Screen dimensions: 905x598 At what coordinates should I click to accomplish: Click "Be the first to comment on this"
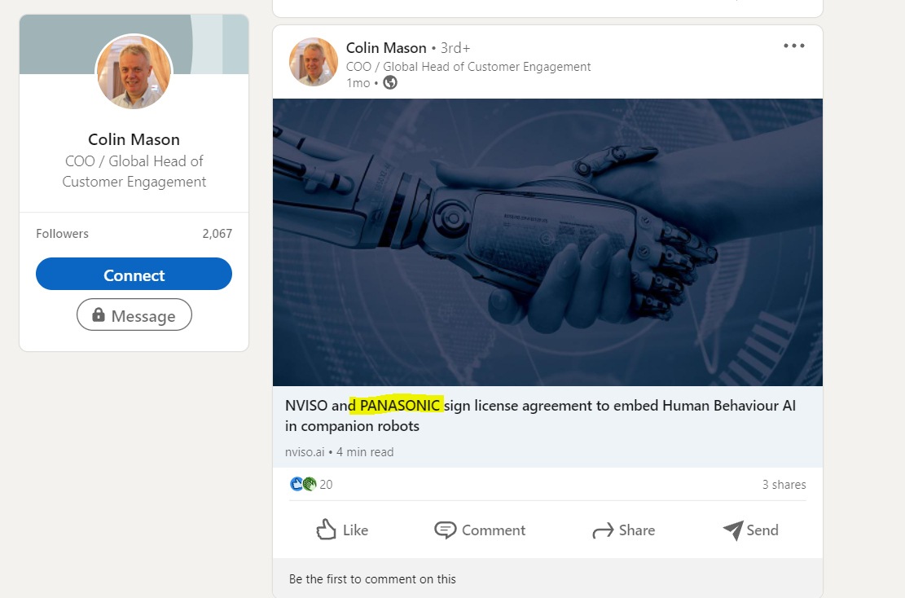pyautogui.click(x=372, y=579)
